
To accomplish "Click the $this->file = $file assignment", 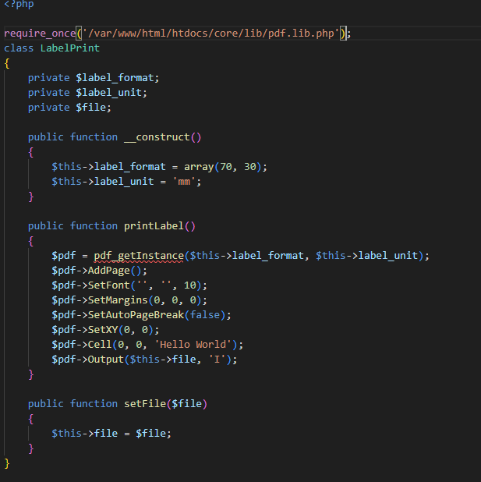I will click(x=111, y=434).
